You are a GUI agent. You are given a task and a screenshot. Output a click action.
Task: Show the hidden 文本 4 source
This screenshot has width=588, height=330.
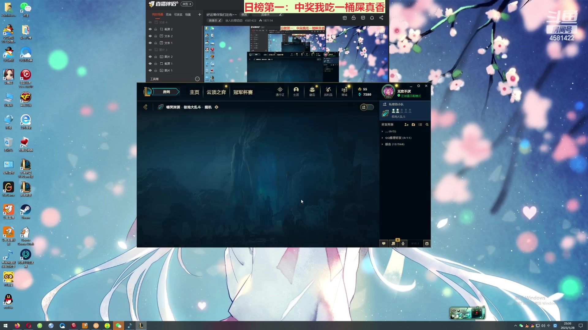(x=150, y=22)
